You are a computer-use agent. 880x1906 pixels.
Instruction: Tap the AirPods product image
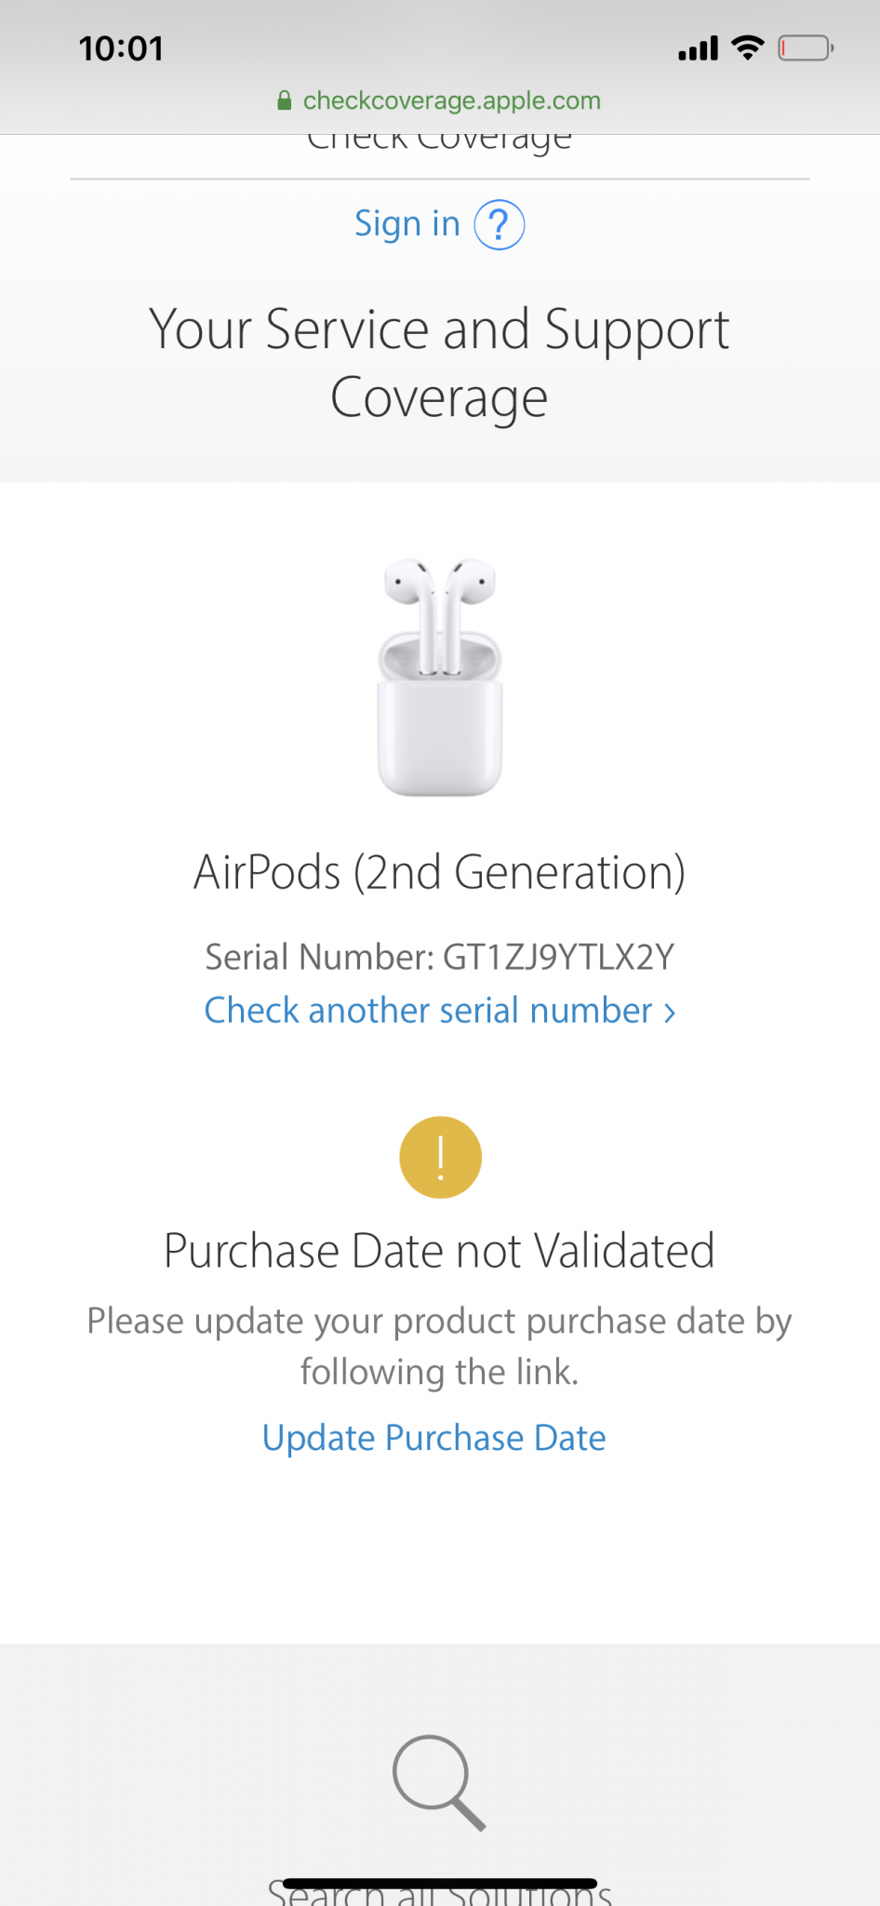(440, 678)
